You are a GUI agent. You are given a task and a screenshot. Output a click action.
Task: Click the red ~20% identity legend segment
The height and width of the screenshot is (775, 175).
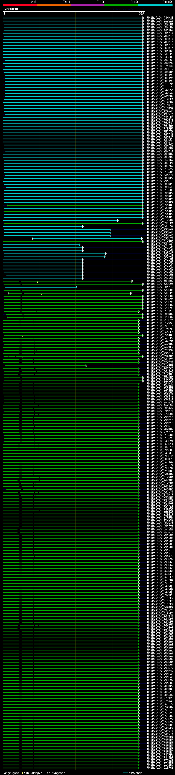[x=19, y=5]
